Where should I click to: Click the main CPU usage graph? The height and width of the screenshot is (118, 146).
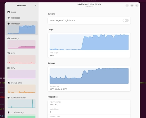pyautogui.click(x=89, y=42)
